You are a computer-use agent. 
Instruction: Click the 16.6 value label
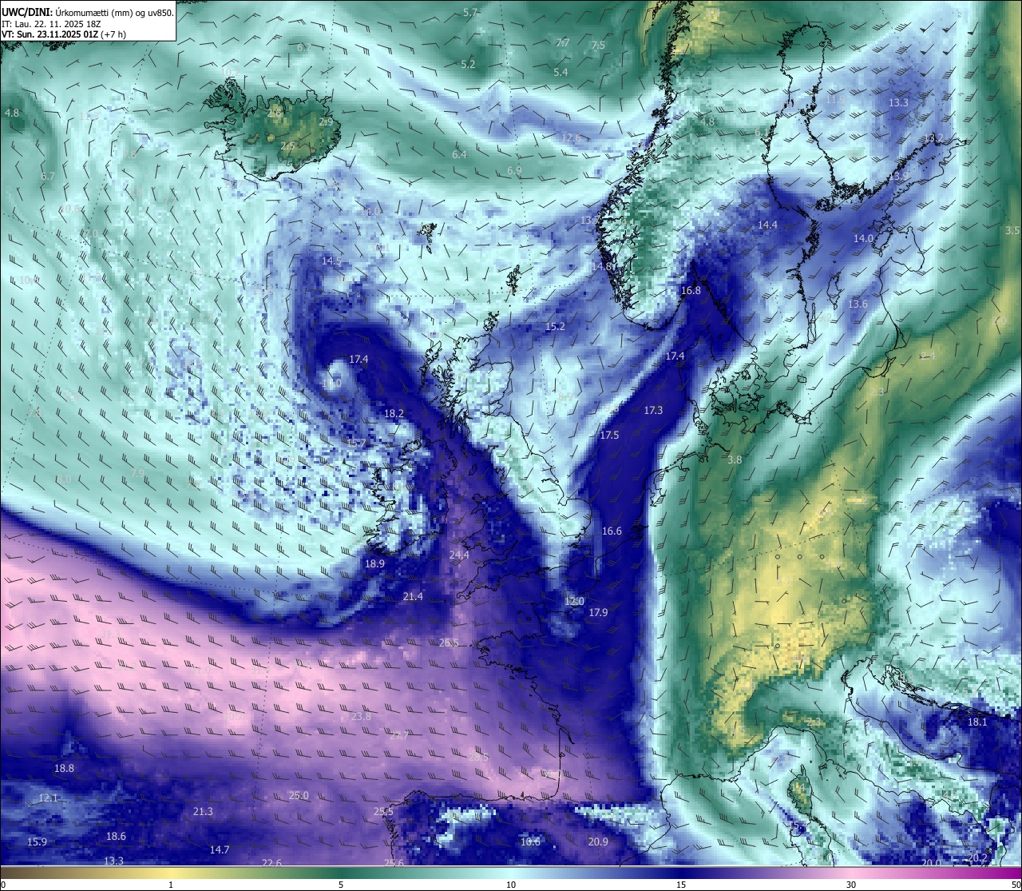612,531
